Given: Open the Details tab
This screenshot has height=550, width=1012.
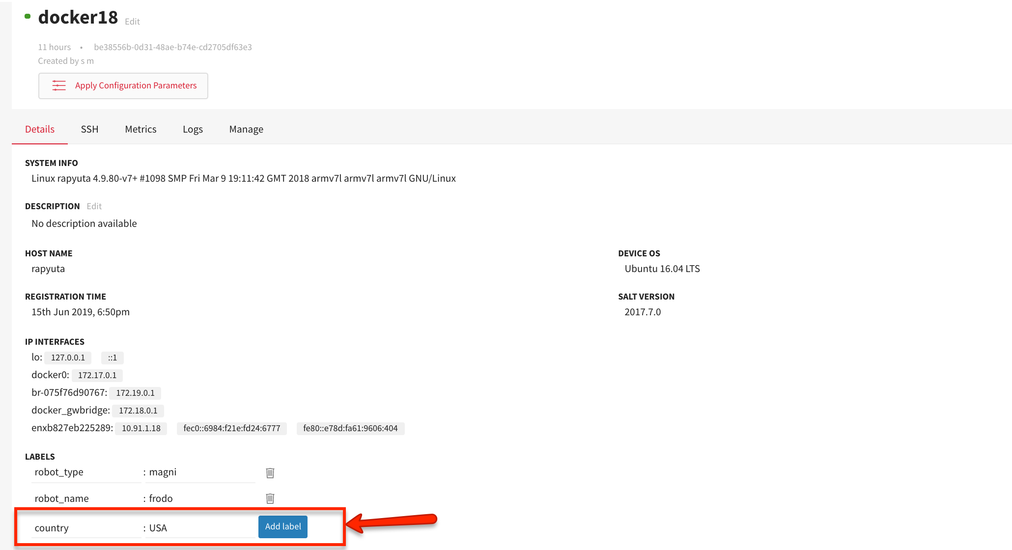Looking at the screenshot, I should coord(40,129).
